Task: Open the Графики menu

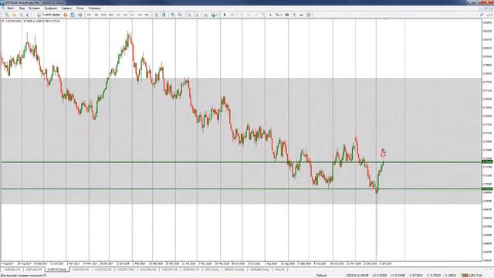Action: point(50,8)
